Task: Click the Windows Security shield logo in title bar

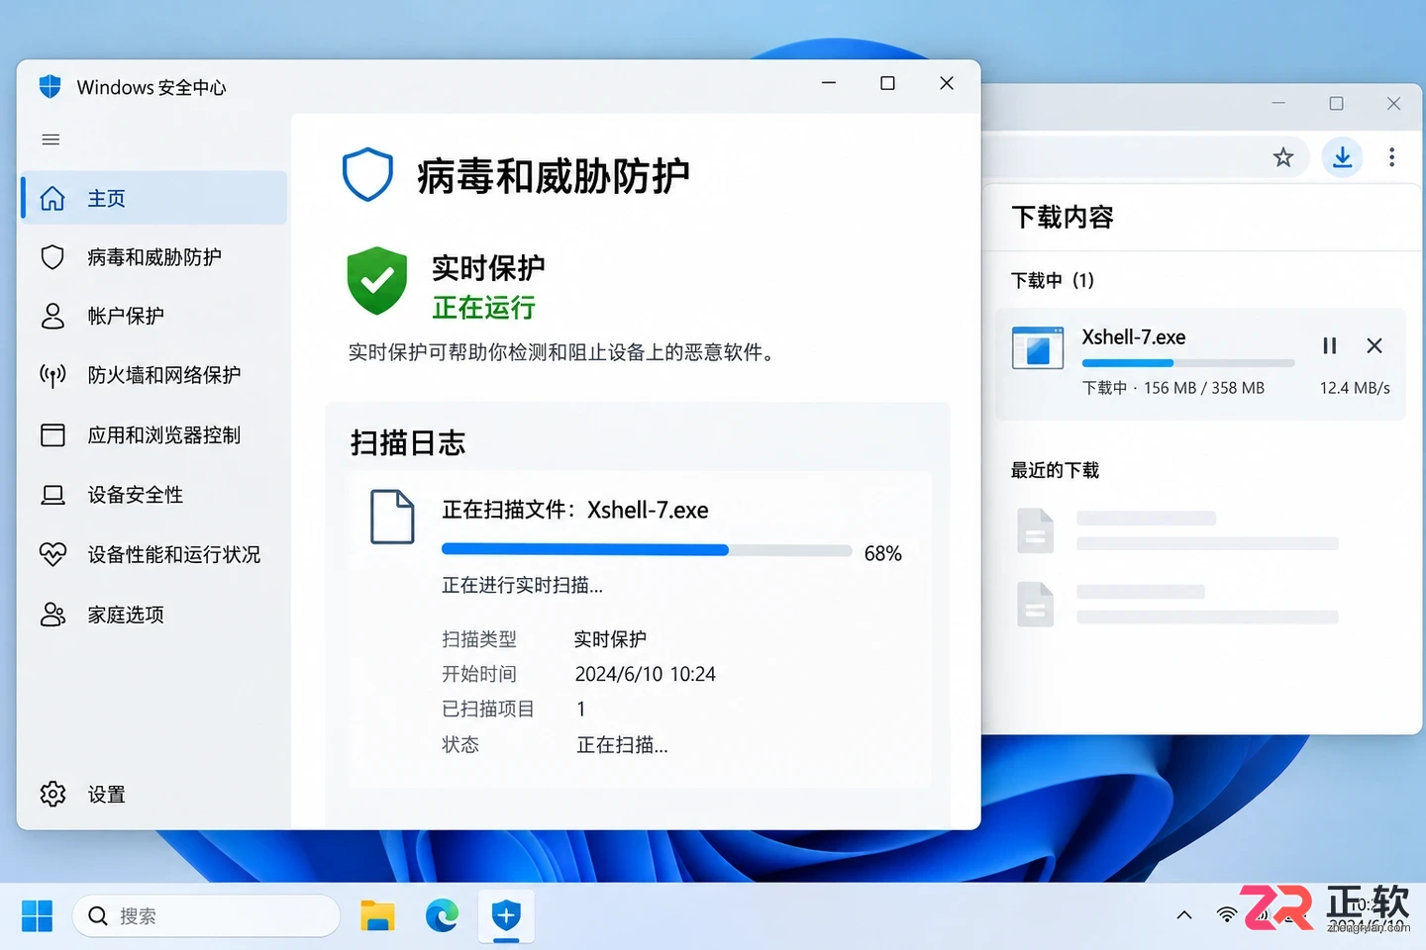Action: 50,87
